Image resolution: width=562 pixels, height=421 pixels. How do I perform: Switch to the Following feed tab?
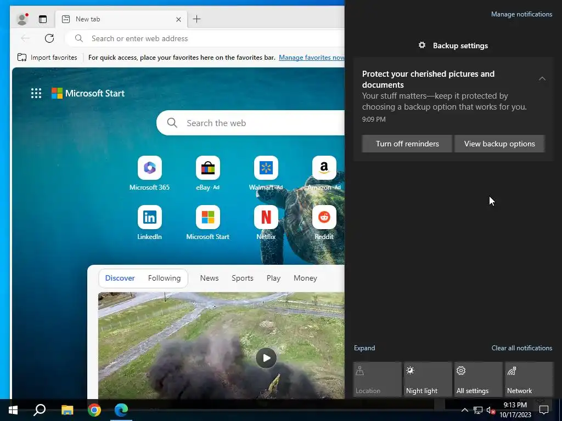165,278
